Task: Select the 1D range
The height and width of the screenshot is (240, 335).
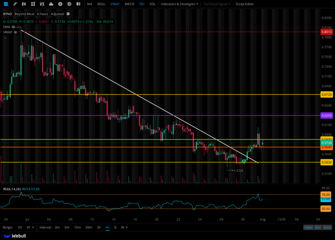Action: click(20, 227)
